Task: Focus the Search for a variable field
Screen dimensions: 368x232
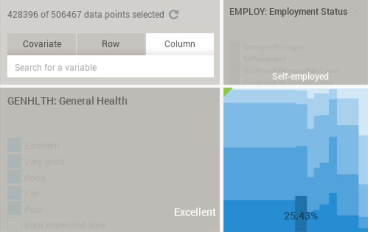Action: coord(111,67)
